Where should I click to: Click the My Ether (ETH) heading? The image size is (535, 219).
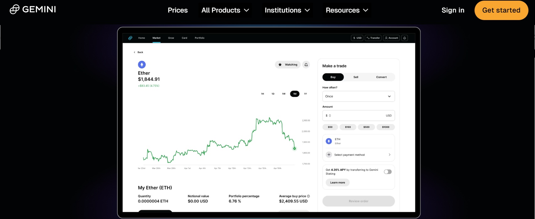(155, 188)
